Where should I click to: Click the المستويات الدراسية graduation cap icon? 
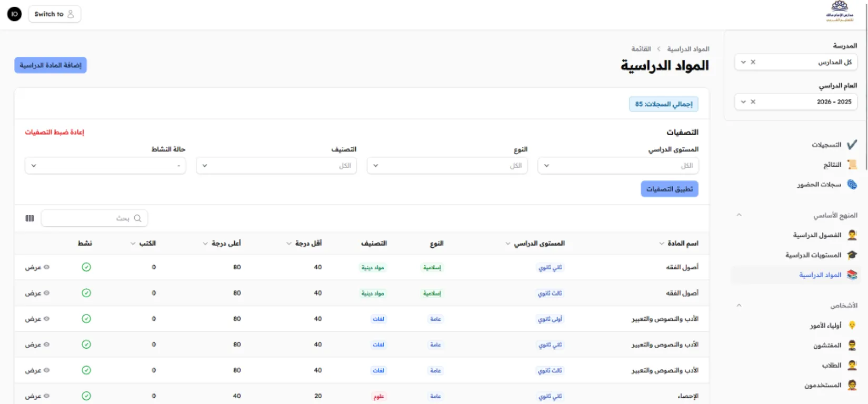tap(852, 255)
